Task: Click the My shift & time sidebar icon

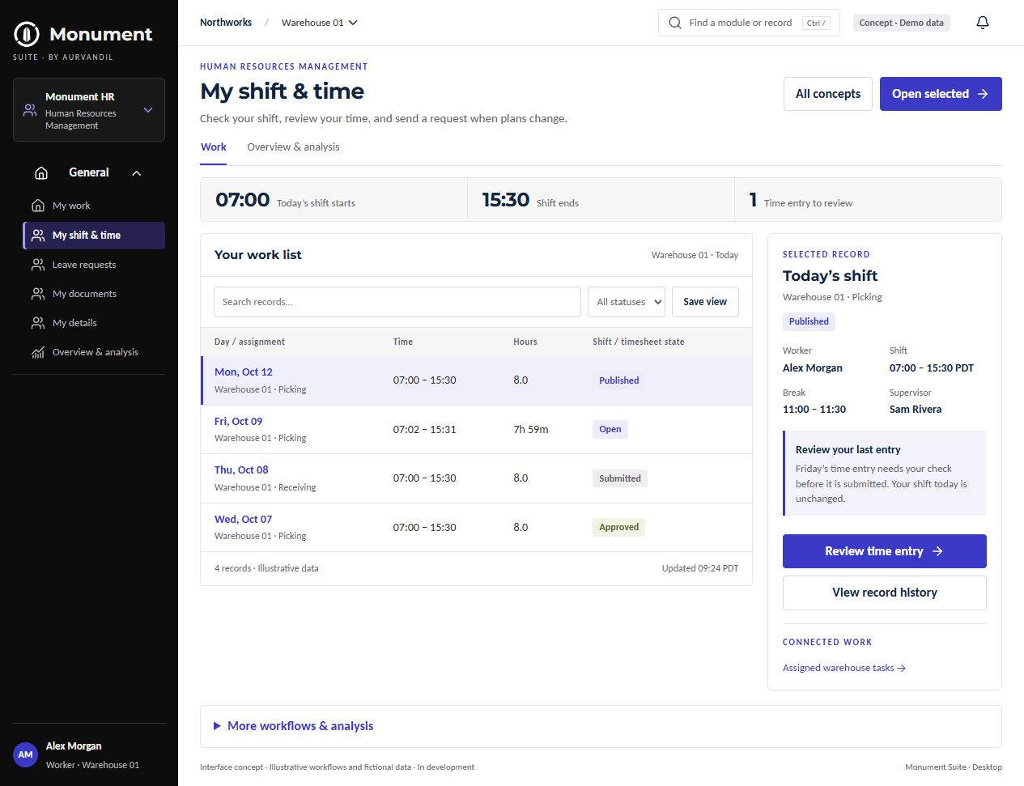Action: coord(38,236)
